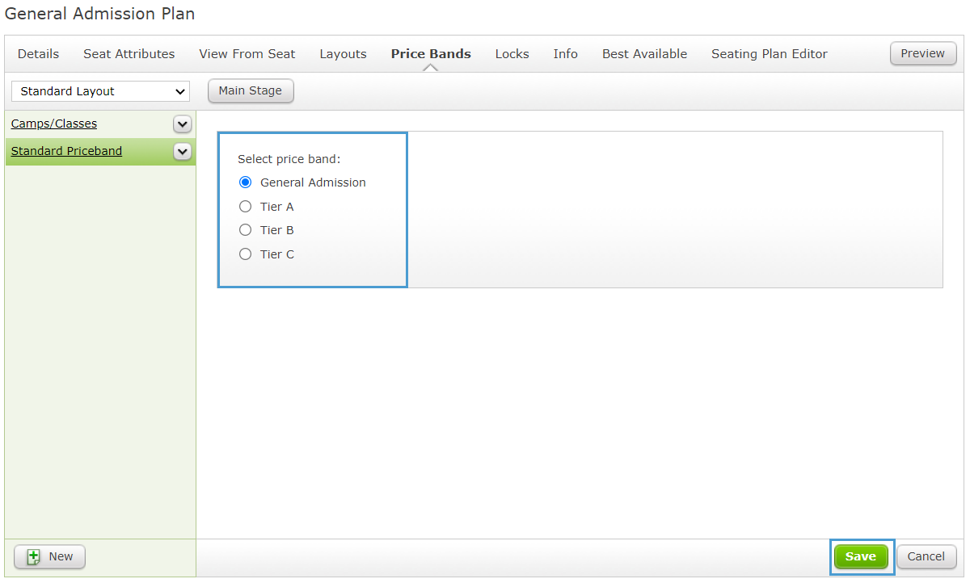This screenshot has height=583, width=970.
Task: Expand the Standard Priceband dropdown arrow
Action: [x=183, y=152]
